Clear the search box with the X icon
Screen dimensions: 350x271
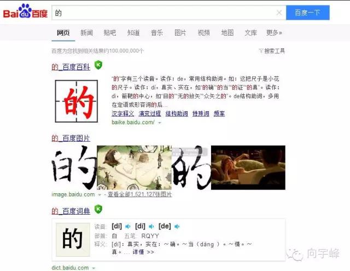[x=279, y=13]
